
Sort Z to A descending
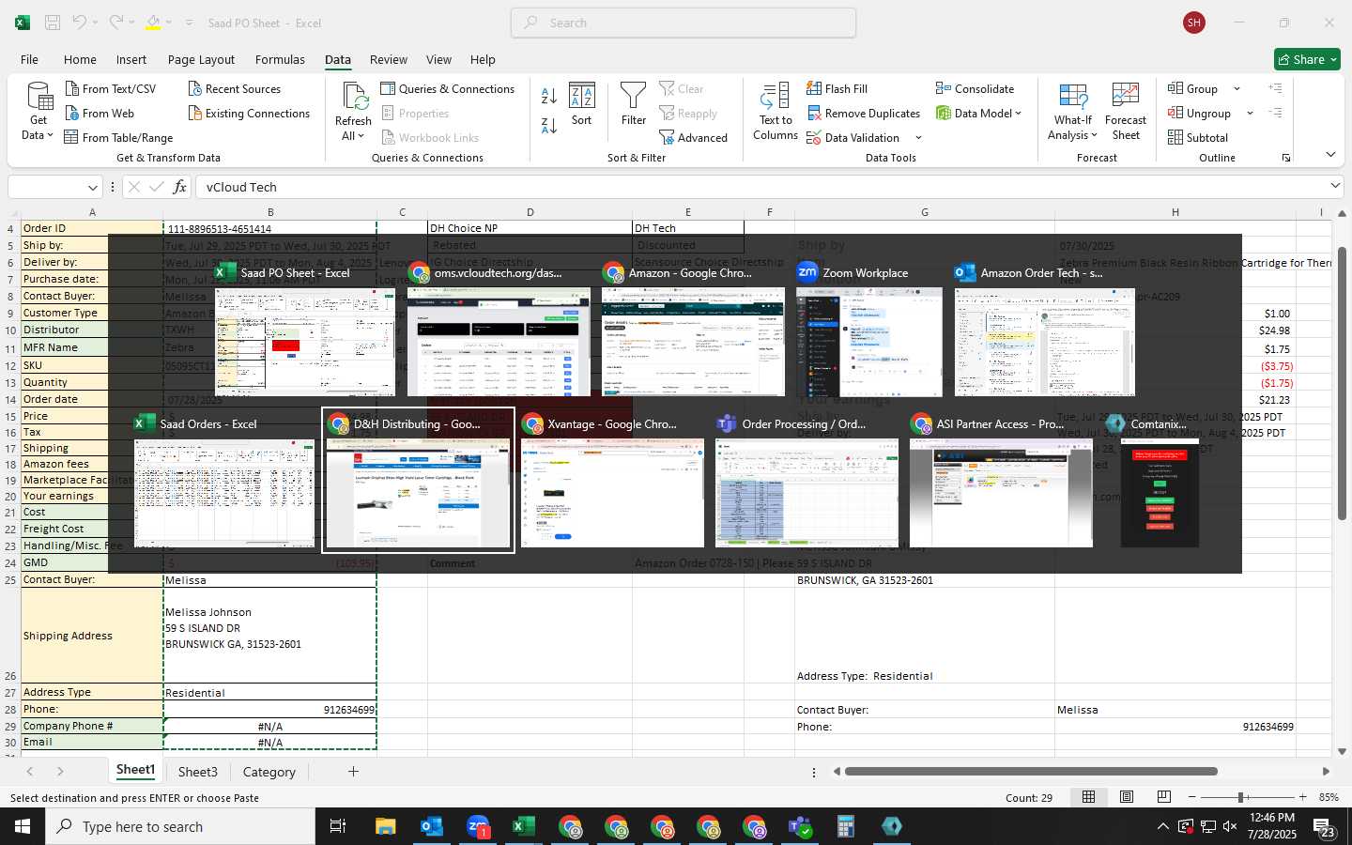[549, 125]
